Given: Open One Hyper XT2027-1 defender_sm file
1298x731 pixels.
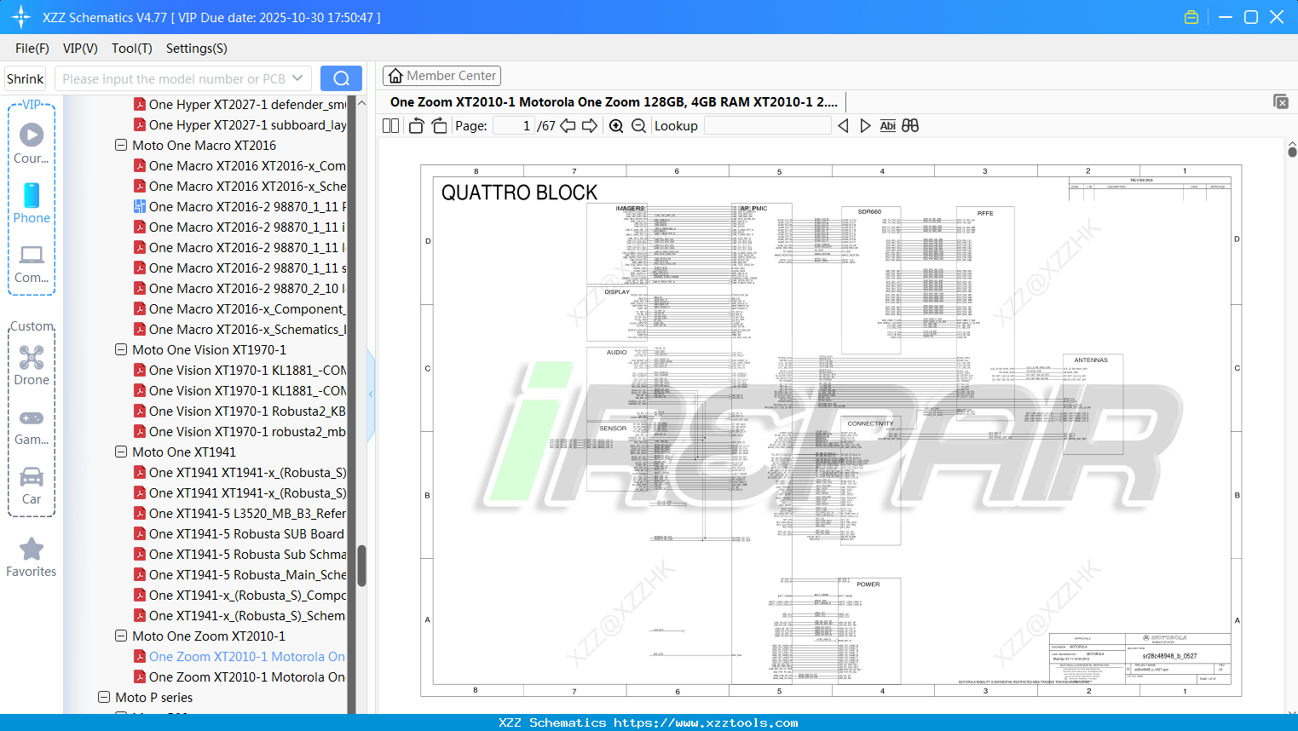Looking at the screenshot, I should click(248, 105).
